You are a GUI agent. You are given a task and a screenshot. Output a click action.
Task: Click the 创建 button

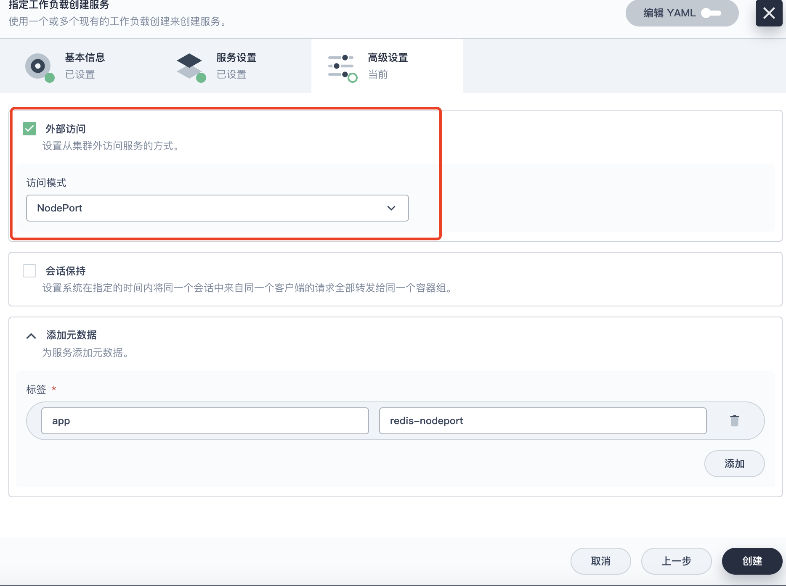pos(752,561)
